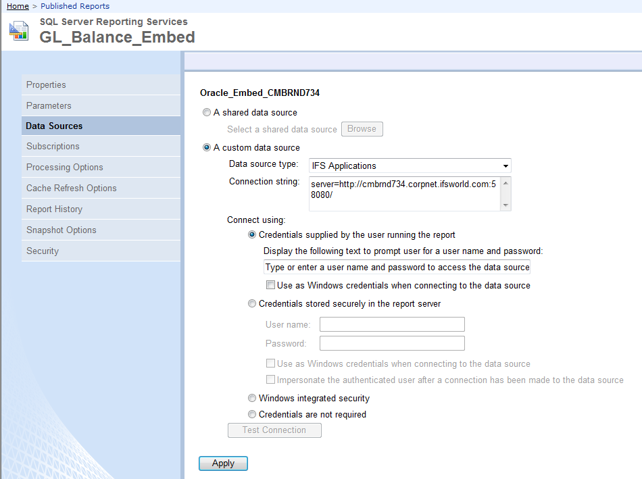View the Subscriptions section
Image resolution: width=642 pixels, height=479 pixels.
[53, 146]
